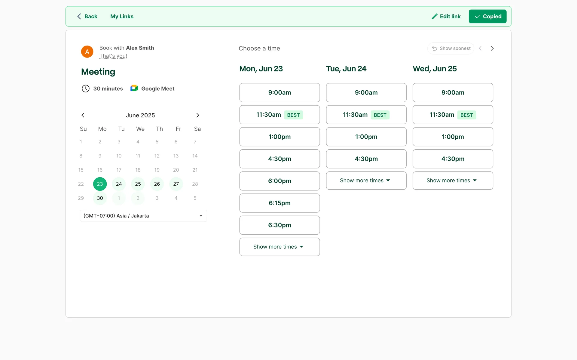Viewport: 577px width, 360px height.
Task: Click the orange Alex Smith avatar
Action: click(x=87, y=52)
